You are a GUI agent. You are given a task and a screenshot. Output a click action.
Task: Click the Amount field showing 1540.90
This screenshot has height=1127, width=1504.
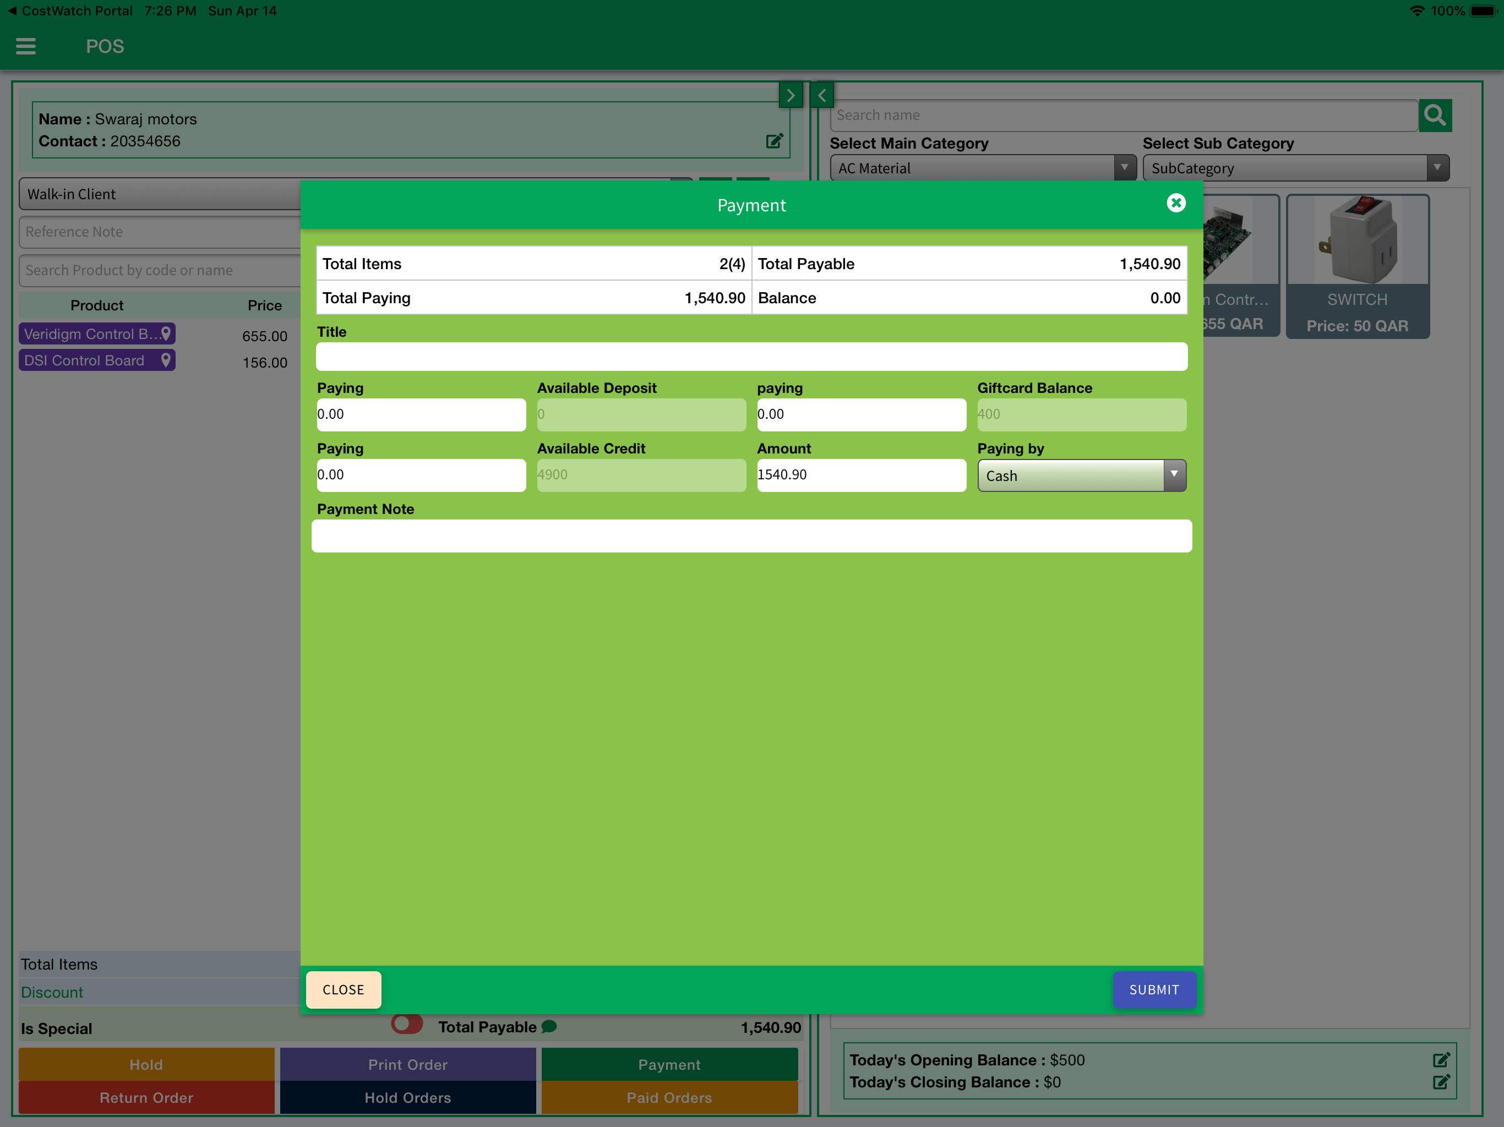(862, 475)
